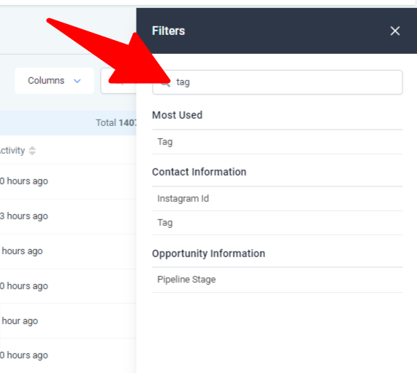
Task: Choose the Pipeline Stage filter option
Action: (x=278, y=280)
